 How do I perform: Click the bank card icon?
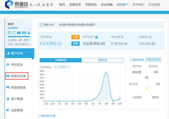click(x=24, y=33)
